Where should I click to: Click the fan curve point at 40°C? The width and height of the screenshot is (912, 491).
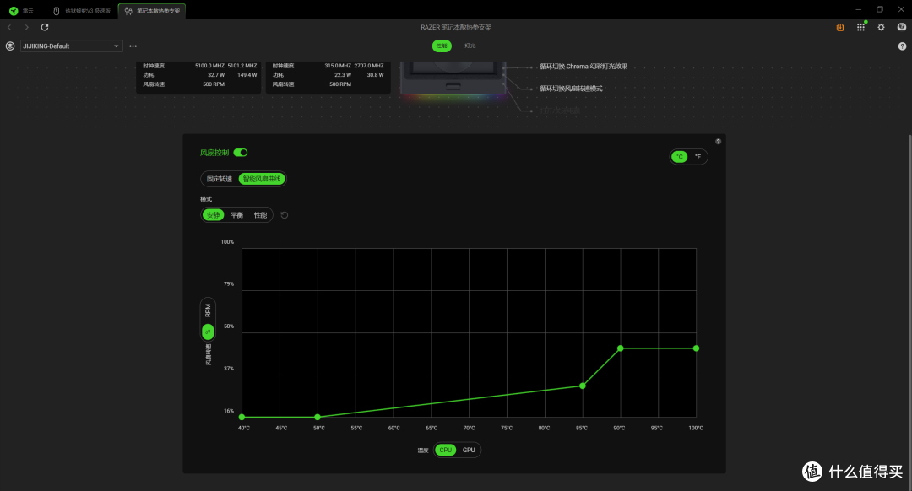tap(242, 418)
